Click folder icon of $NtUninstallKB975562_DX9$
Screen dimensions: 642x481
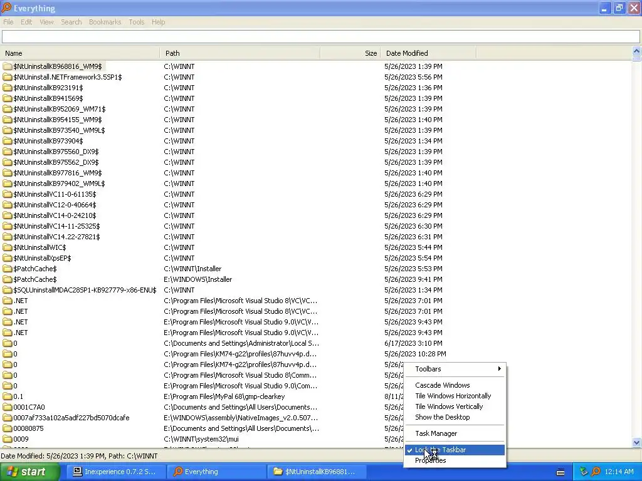(x=8, y=162)
